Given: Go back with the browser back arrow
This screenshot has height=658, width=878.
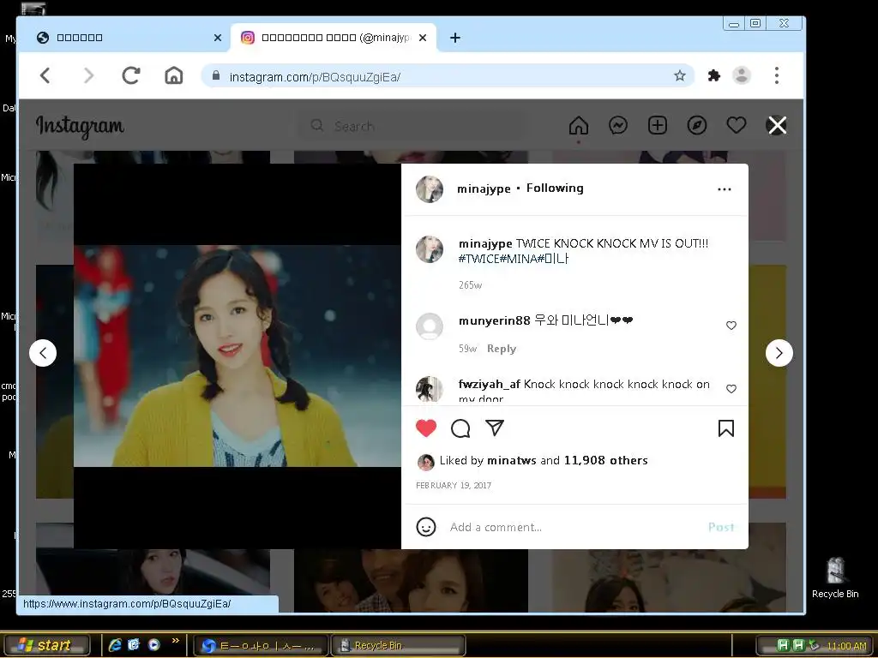Looking at the screenshot, I should click(45, 75).
